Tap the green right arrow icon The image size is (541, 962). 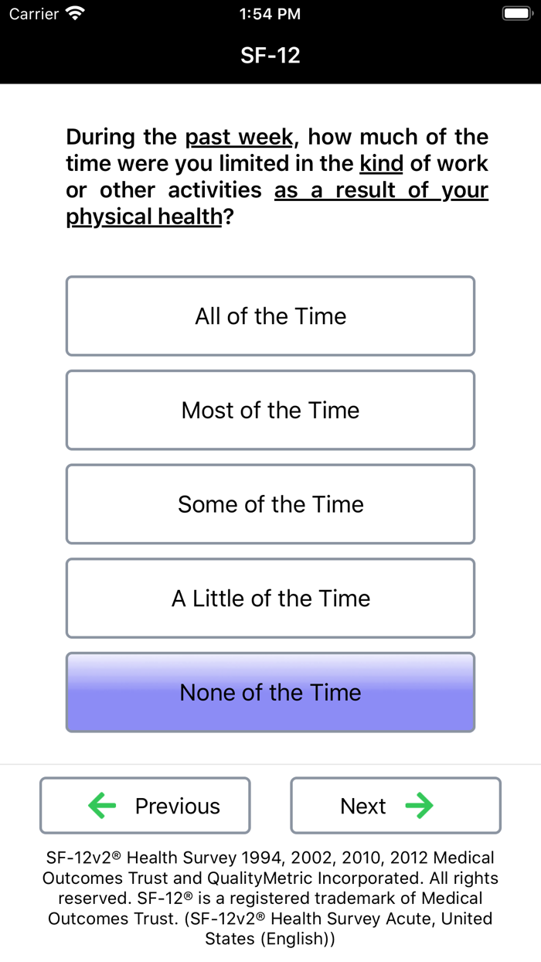(x=419, y=806)
